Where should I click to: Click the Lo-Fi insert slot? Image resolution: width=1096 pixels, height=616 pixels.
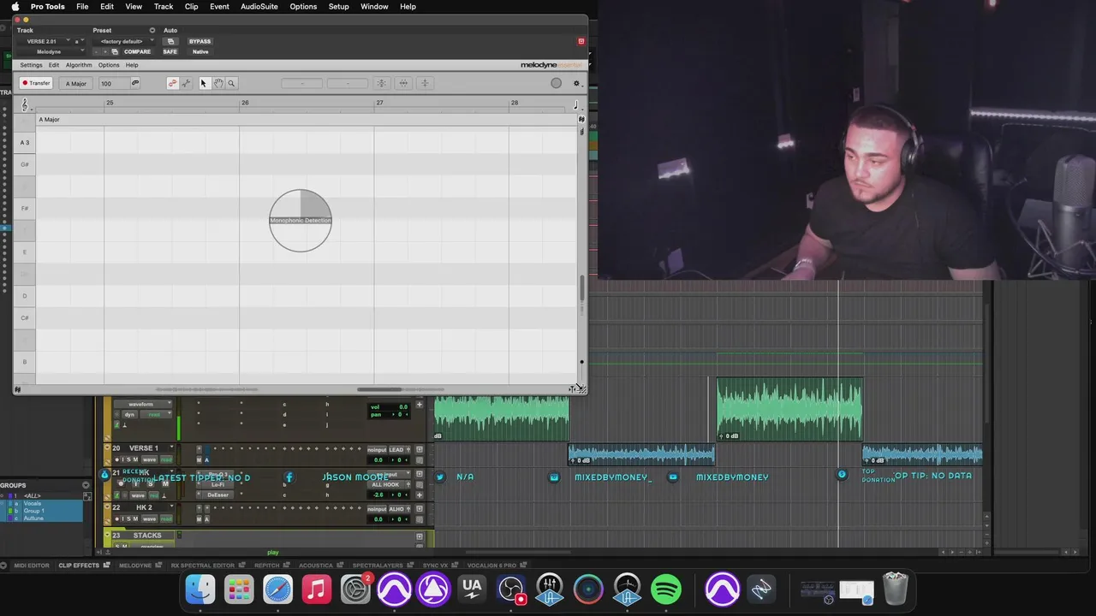coord(218,484)
